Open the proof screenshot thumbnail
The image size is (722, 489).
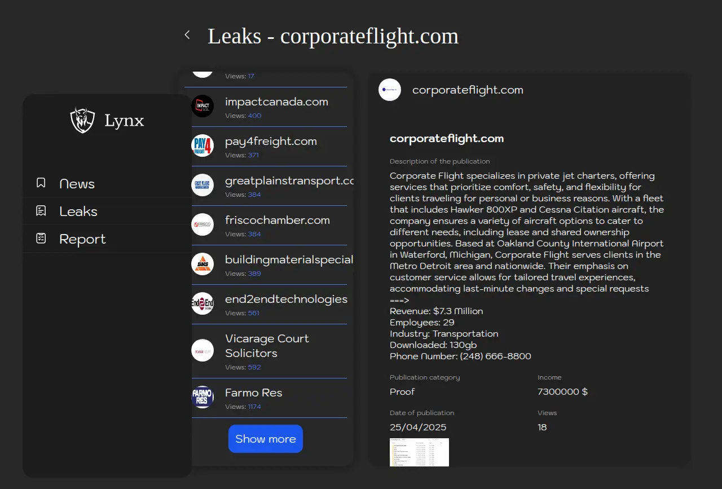coord(419,452)
